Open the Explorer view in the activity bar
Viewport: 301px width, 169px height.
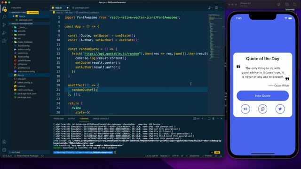coord(4,9)
